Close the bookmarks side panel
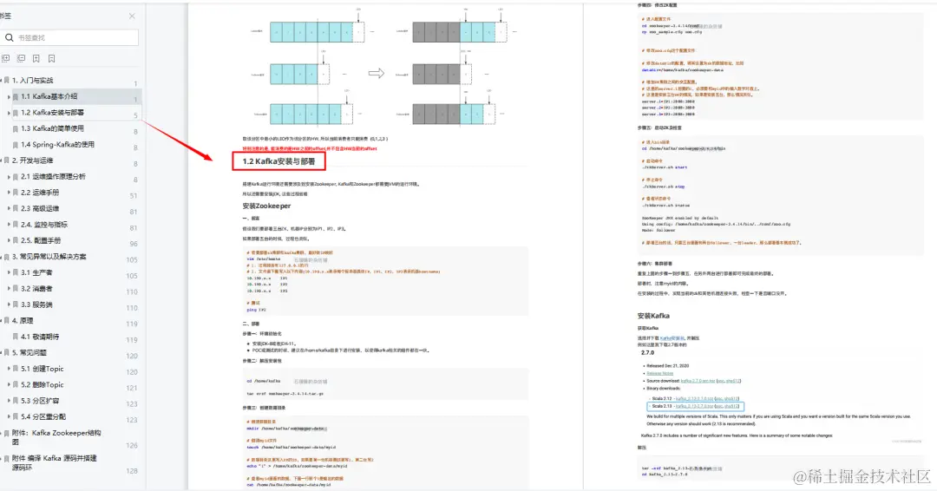The width and height of the screenshot is (937, 491). (132, 16)
